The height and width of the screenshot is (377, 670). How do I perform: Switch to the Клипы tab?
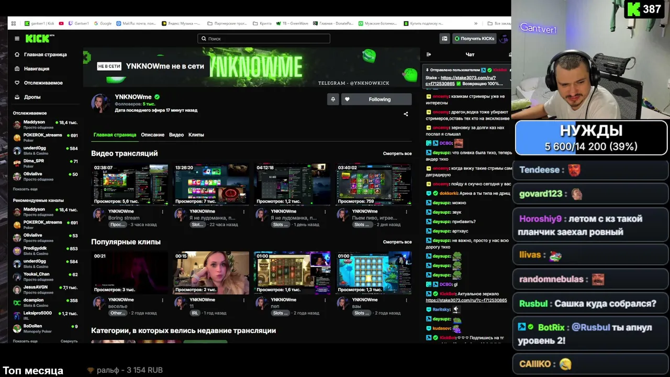click(196, 135)
